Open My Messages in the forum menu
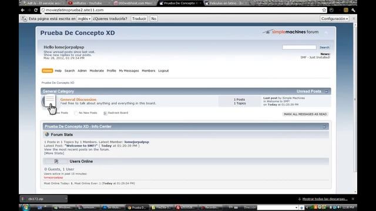376x211 pixels. (x=129, y=71)
